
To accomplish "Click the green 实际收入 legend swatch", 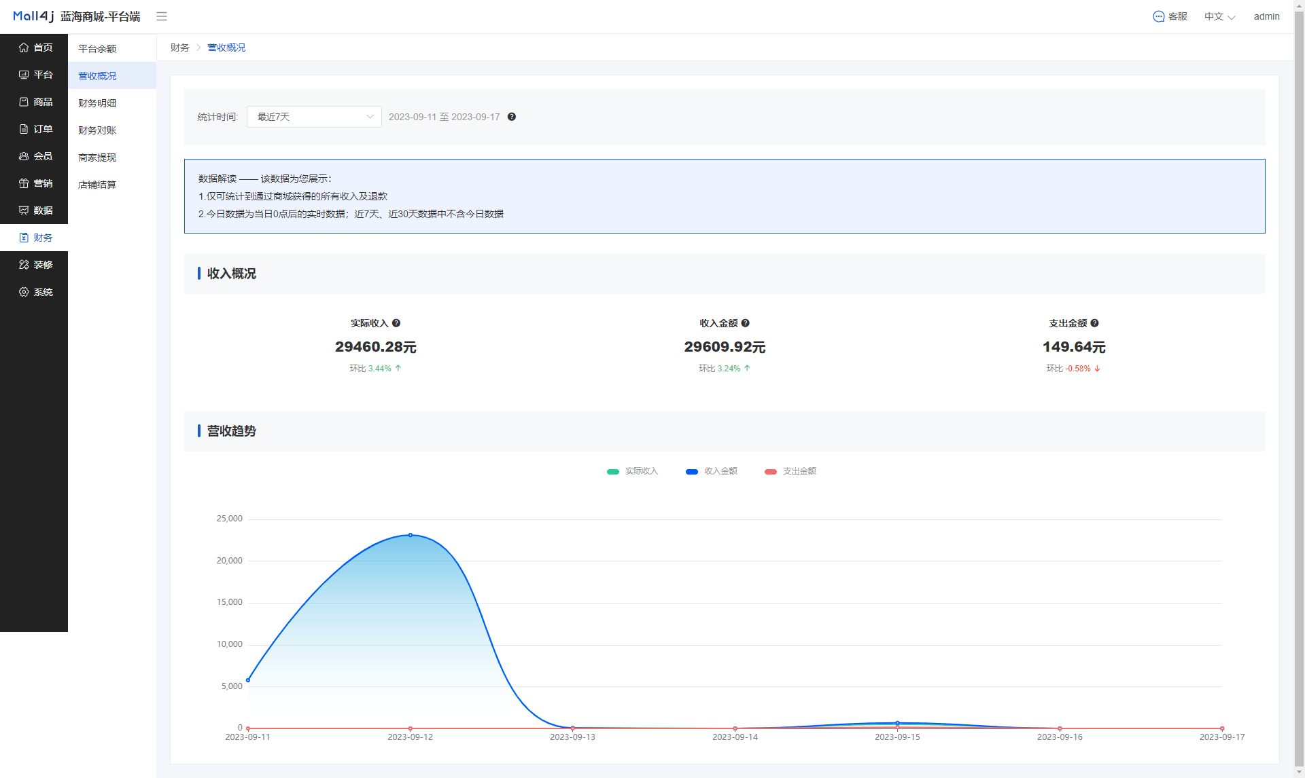I will point(612,472).
